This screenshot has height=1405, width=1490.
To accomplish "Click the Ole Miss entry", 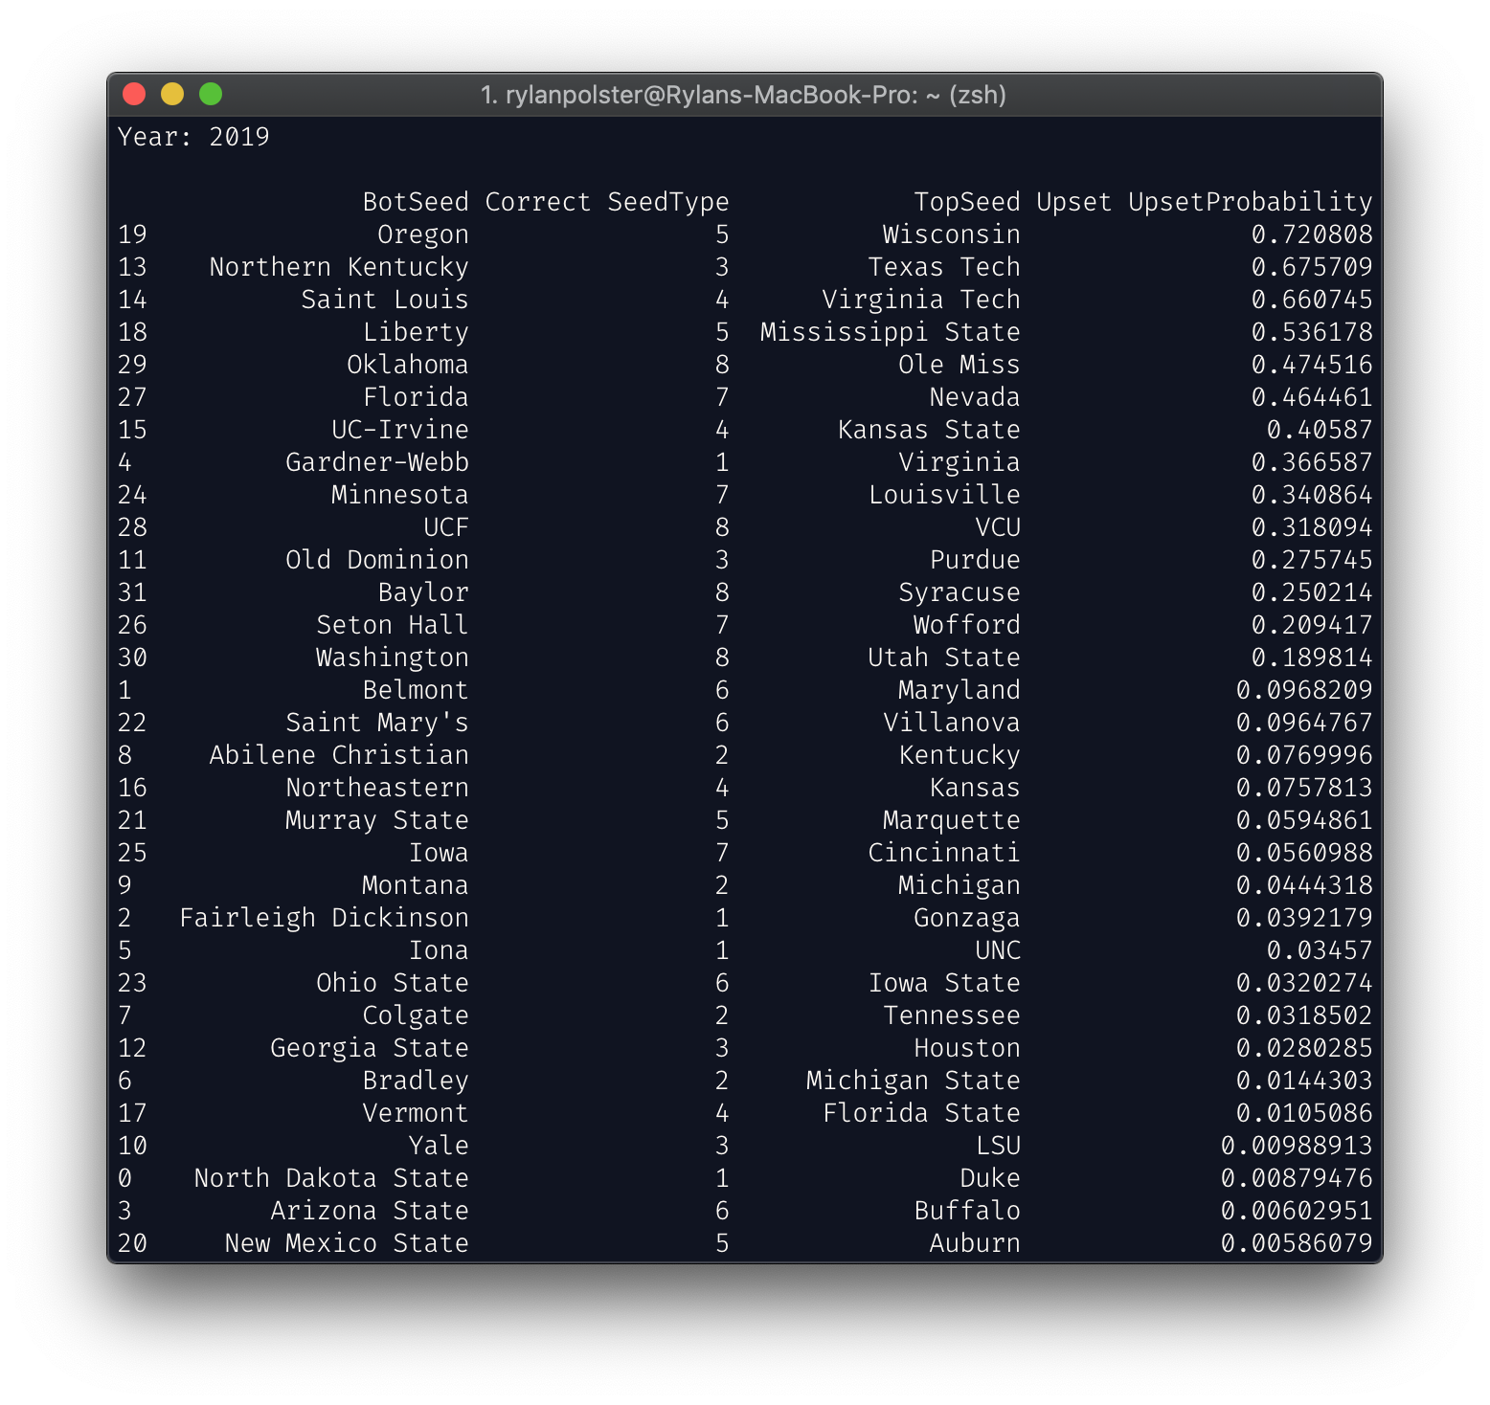I will 959,365.
